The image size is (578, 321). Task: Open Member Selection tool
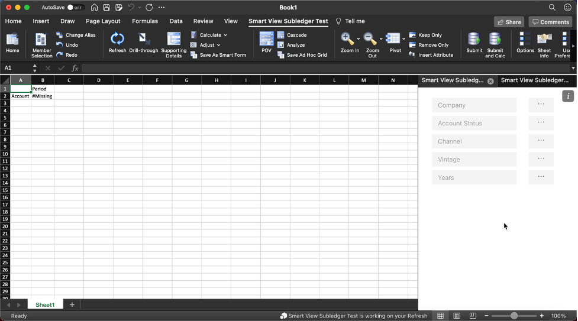click(41, 40)
